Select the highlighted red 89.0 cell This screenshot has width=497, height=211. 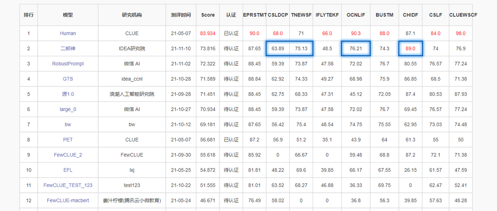click(410, 49)
